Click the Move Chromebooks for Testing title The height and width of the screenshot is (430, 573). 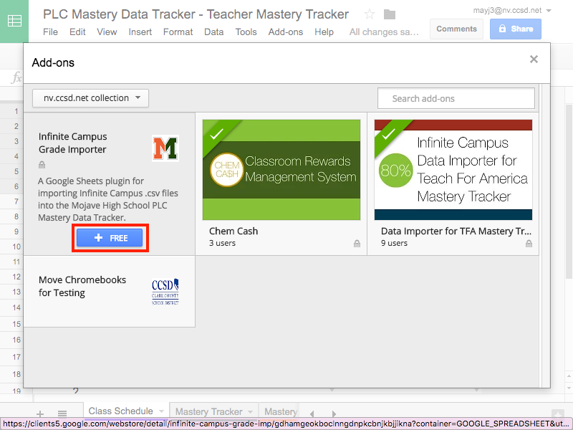click(82, 286)
